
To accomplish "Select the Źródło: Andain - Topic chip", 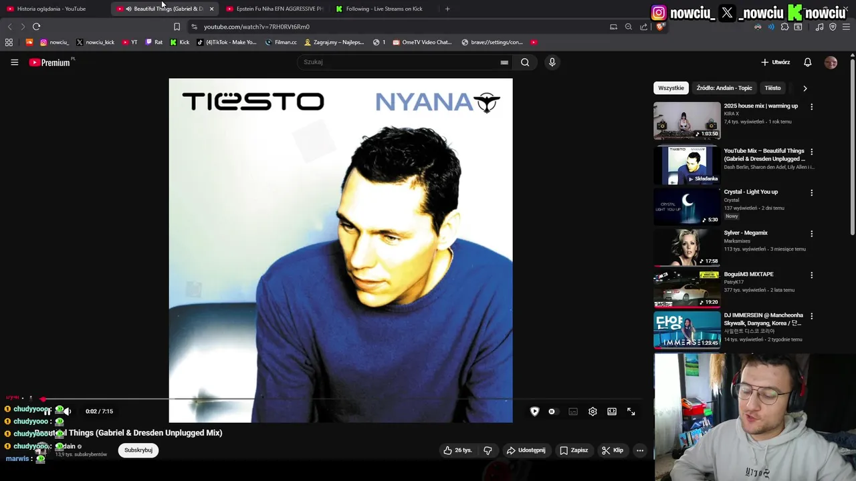I will (x=724, y=88).
